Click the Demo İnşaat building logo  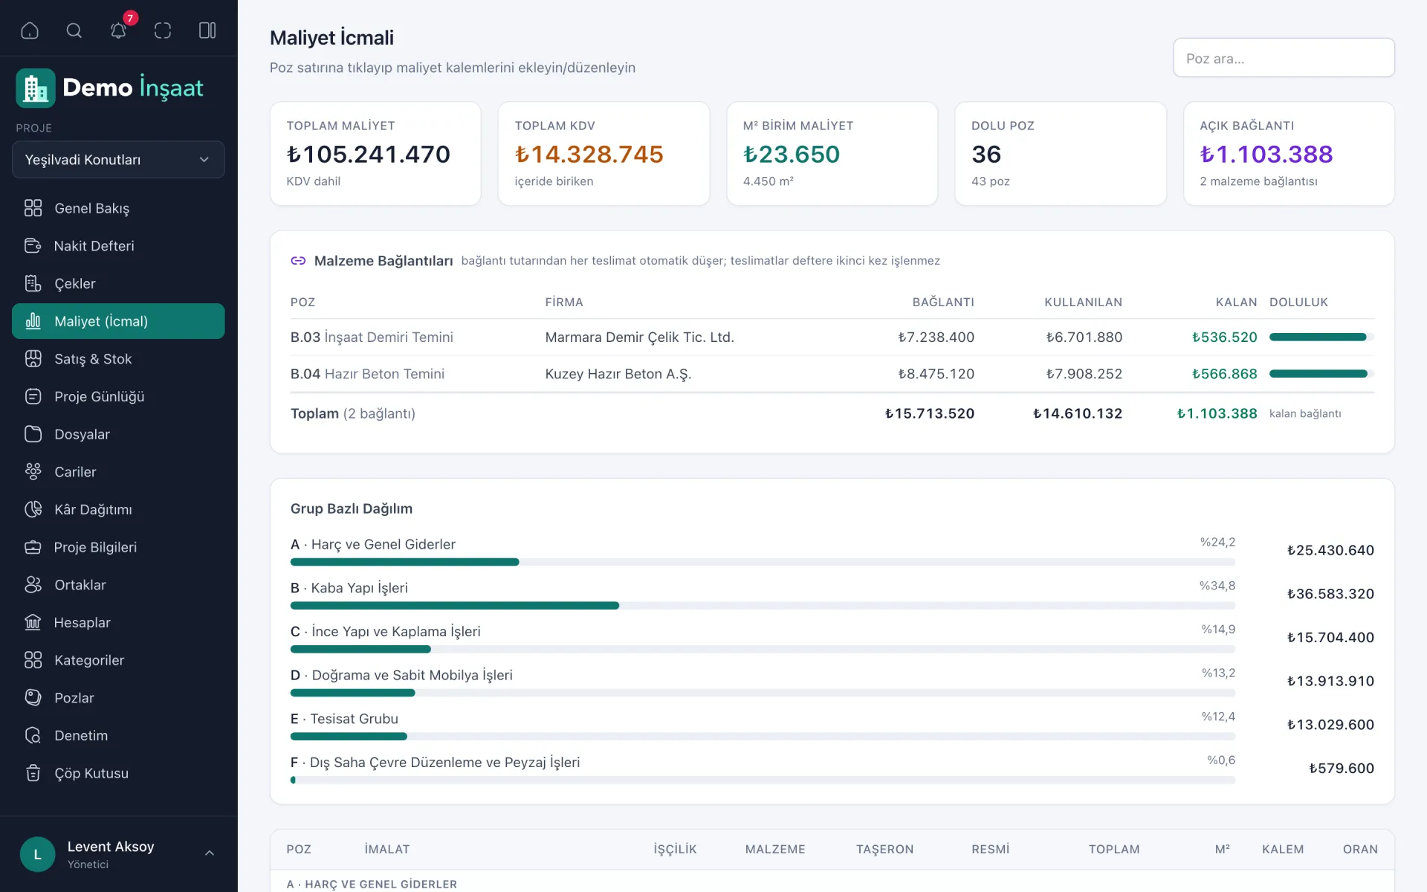36,88
